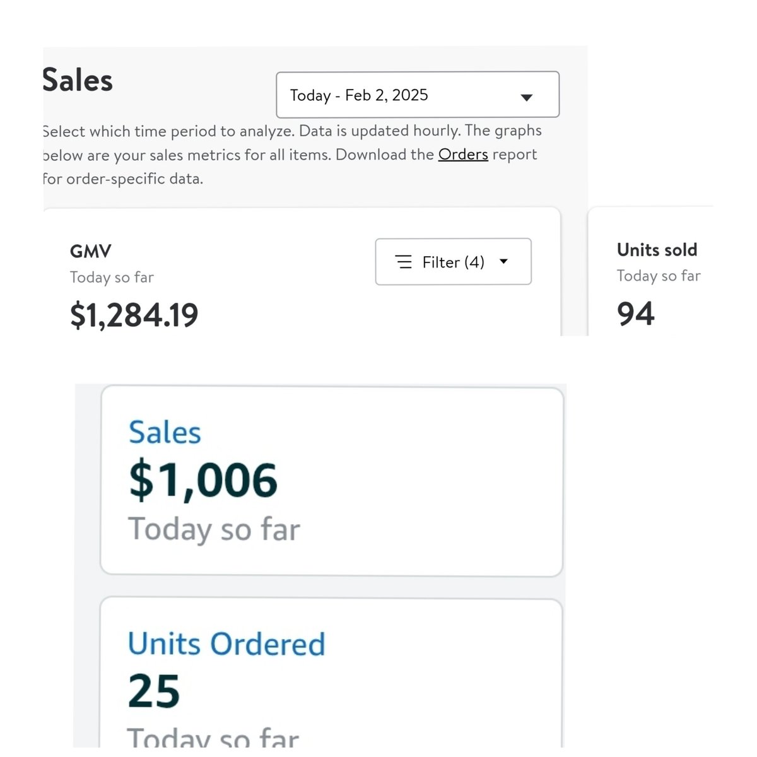757x757 pixels.
Task: Click the Units Ordered card title
Action: [226, 644]
